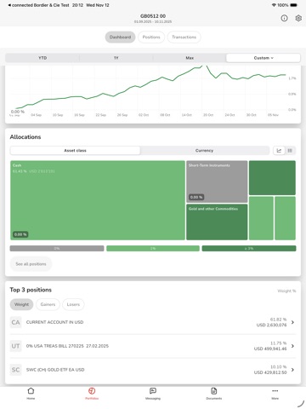Open 0% USA TREAS BILL position
The width and height of the screenshot is (306, 409).
[x=153, y=346]
